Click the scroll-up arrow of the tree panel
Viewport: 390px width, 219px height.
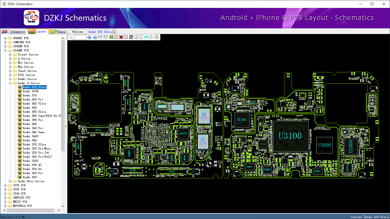point(63,38)
